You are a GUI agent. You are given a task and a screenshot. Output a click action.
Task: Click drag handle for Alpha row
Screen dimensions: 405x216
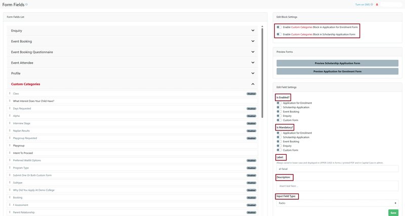pyautogui.click(x=10, y=116)
